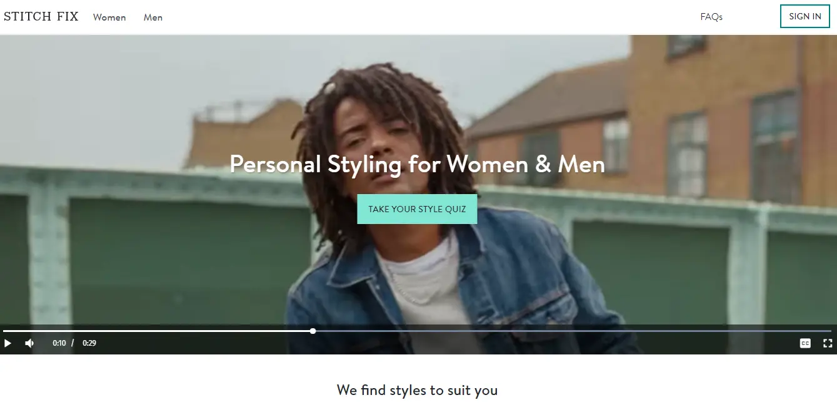
Task: Click the 0:29 total duration readout
Action: coord(89,343)
